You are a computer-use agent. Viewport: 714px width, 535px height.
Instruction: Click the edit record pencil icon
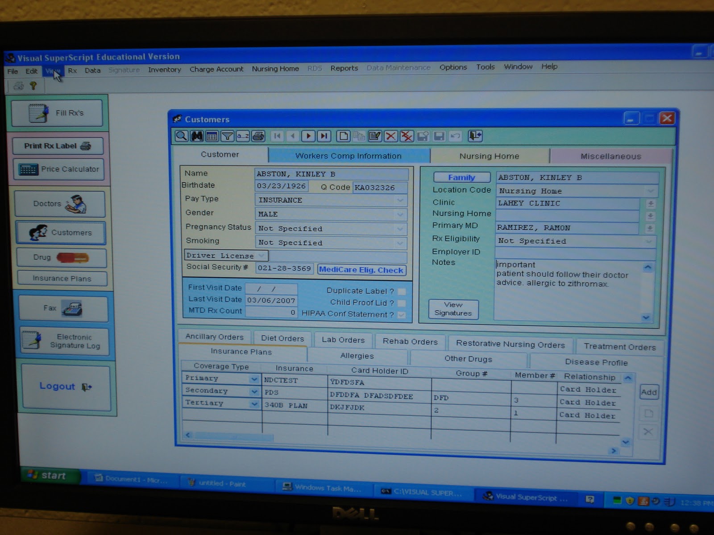pyautogui.click(x=375, y=136)
